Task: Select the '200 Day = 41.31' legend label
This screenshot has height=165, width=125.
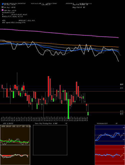Action: (10, 10)
